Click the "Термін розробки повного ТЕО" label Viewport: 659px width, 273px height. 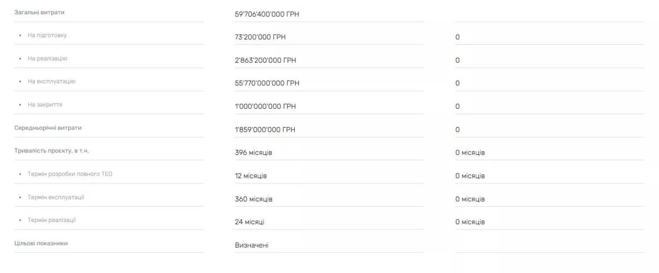coord(70,174)
